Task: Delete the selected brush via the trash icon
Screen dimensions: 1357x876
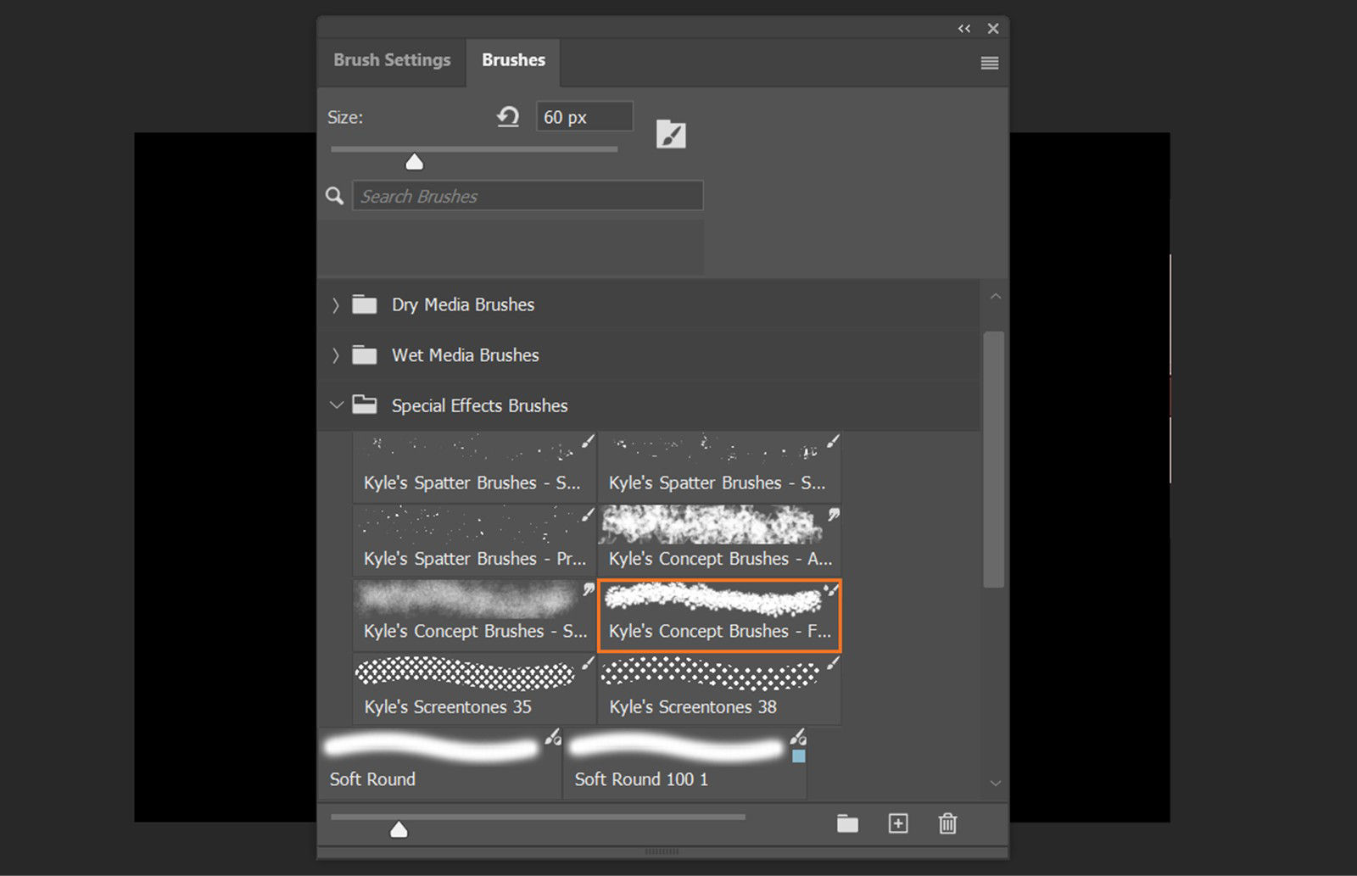Action: [947, 823]
